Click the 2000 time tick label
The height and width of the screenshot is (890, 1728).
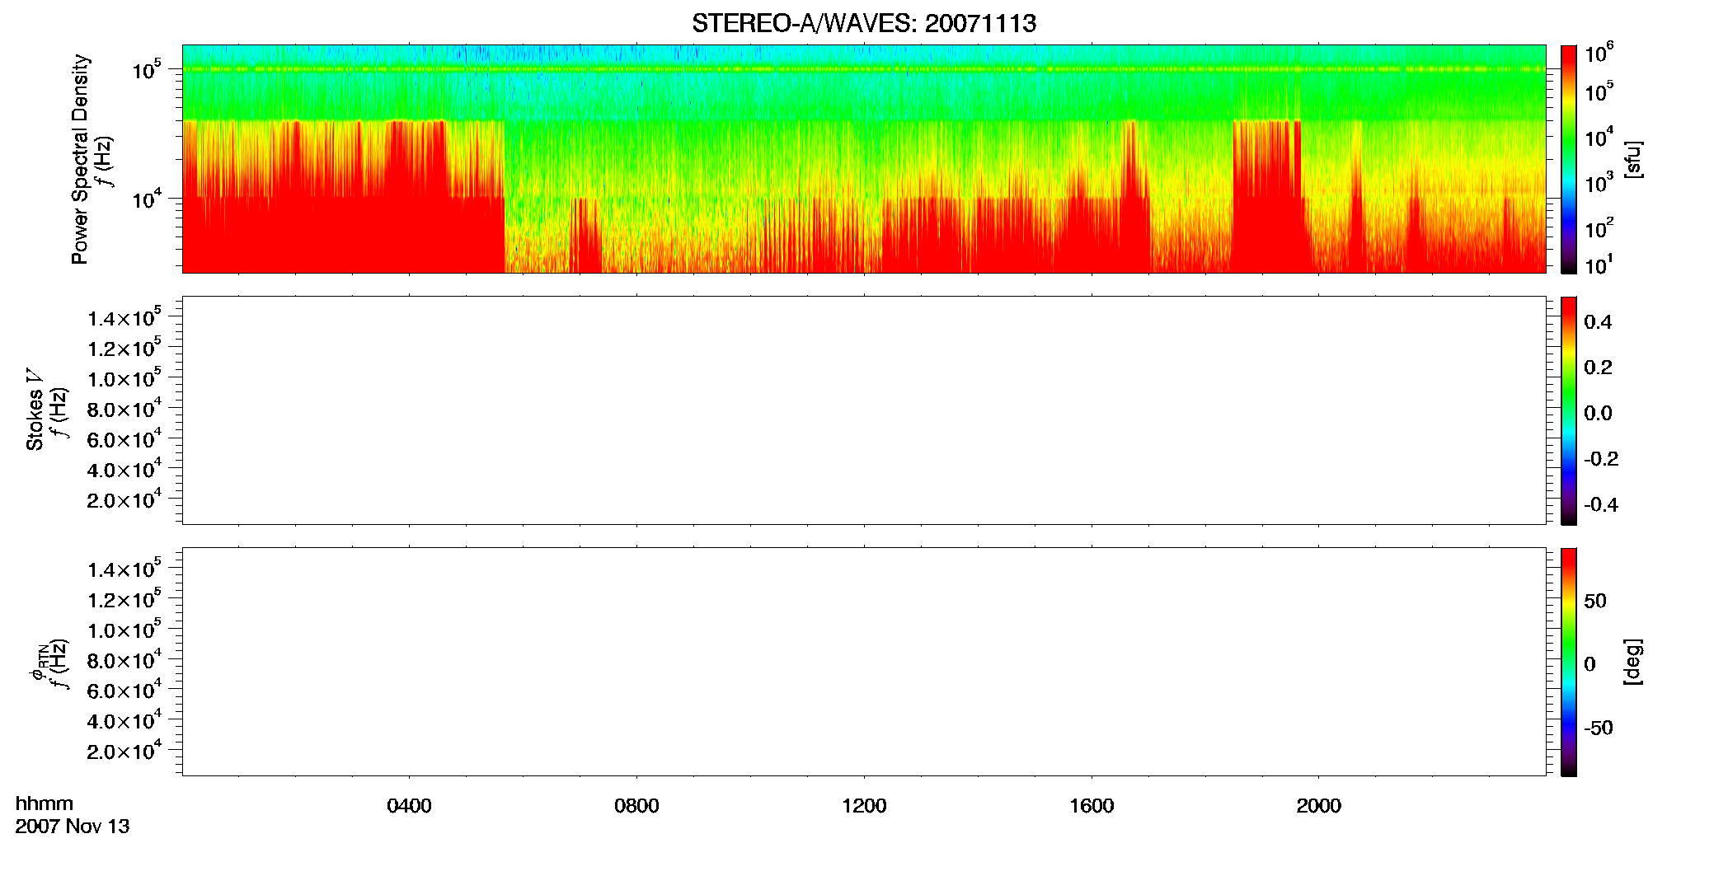coord(1318,806)
